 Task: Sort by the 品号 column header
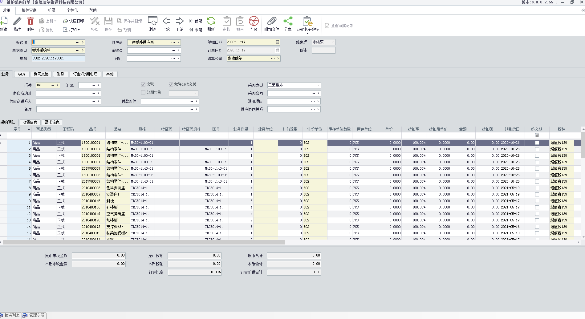pyautogui.click(x=93, y=129)
